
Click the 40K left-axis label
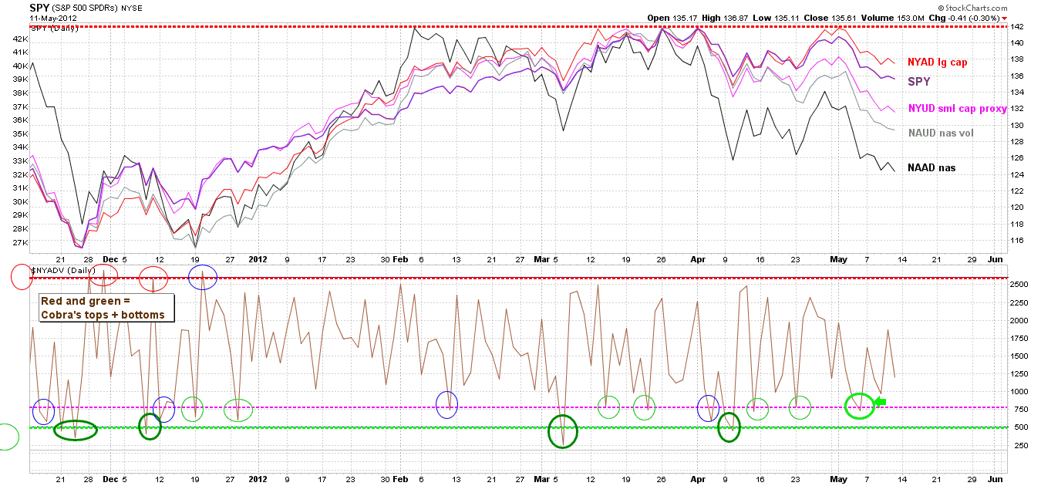[20, 66]
